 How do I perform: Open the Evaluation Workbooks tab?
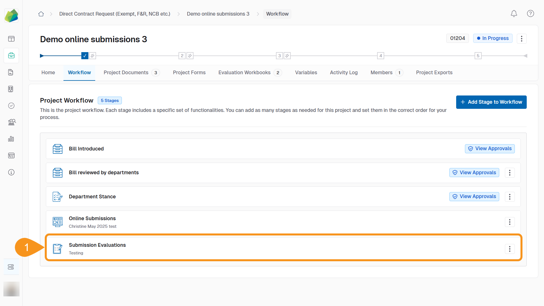click(x=244, y=73)
